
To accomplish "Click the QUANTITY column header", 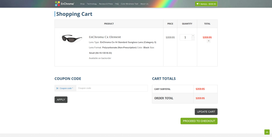I will tap(187, 23).
